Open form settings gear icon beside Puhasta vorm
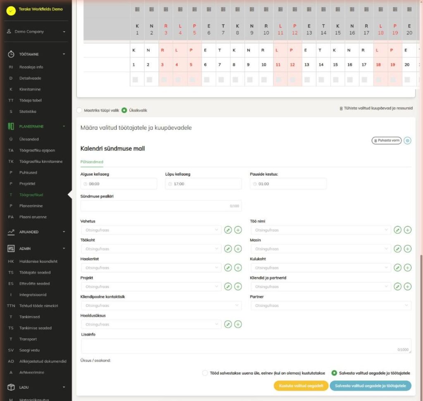Viewport: 423px width, 401px height. [x=408, y=140]
